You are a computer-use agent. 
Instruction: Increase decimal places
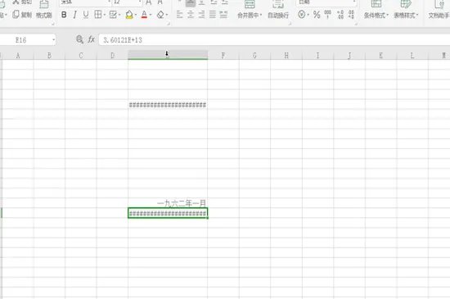(x=340, y=15)
